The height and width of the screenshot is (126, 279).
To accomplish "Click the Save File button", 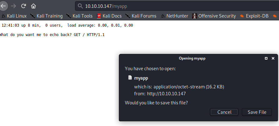I will pos(257,112).
